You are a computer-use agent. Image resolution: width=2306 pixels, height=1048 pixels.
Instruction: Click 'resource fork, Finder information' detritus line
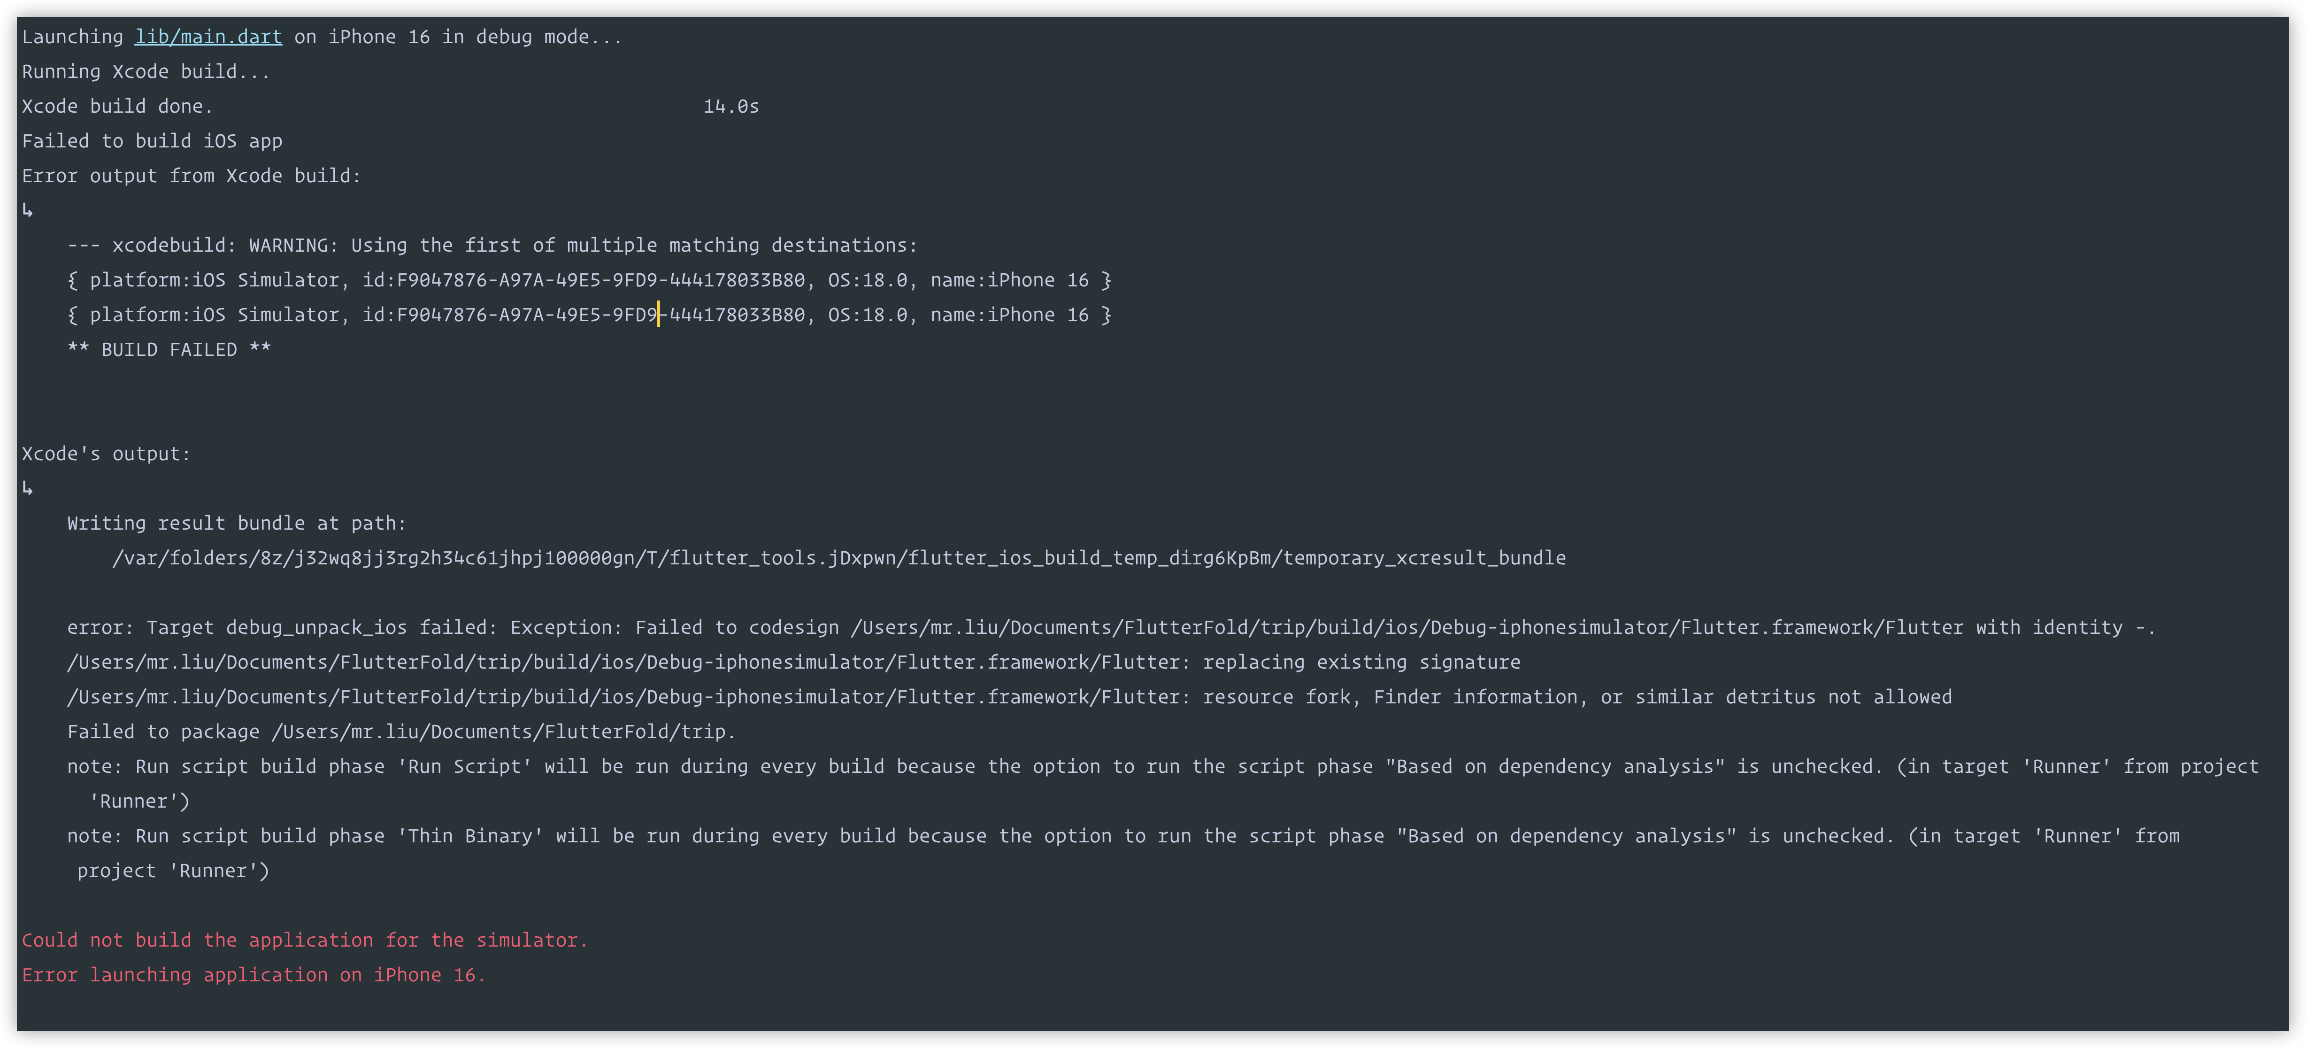pos(1010,697)
